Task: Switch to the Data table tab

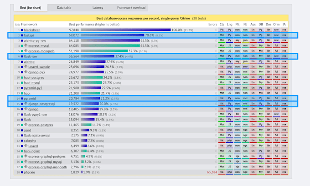Action: point(67,8)
